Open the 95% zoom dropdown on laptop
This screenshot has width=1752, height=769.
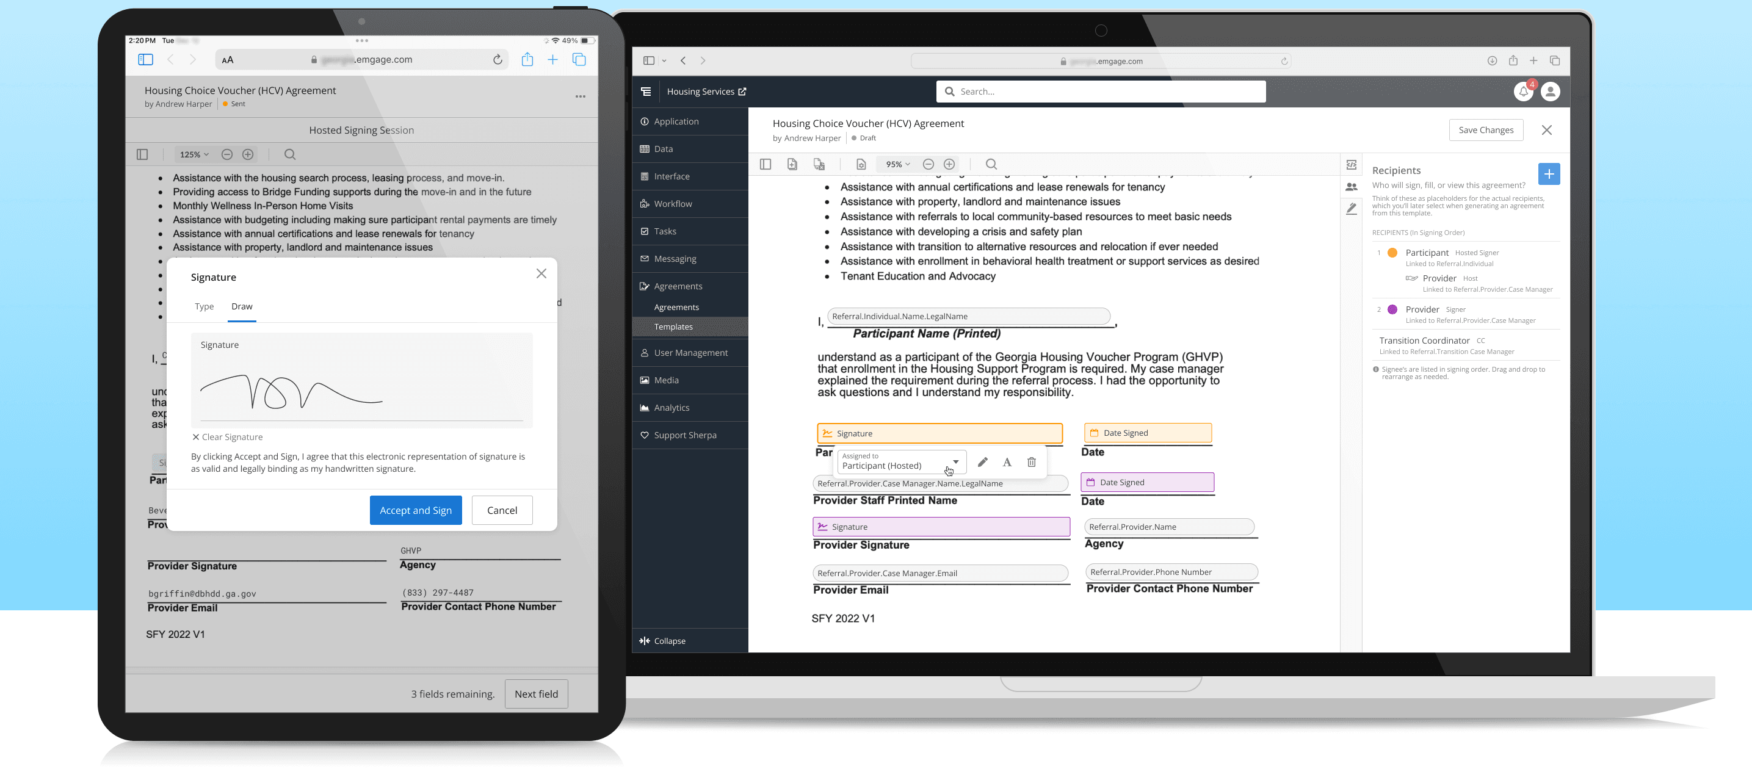click(898, 165)
